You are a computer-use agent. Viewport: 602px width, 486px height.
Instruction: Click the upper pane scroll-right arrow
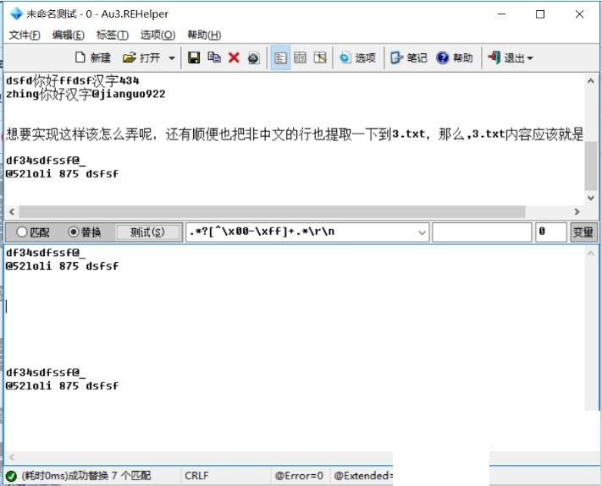point(577,211)
